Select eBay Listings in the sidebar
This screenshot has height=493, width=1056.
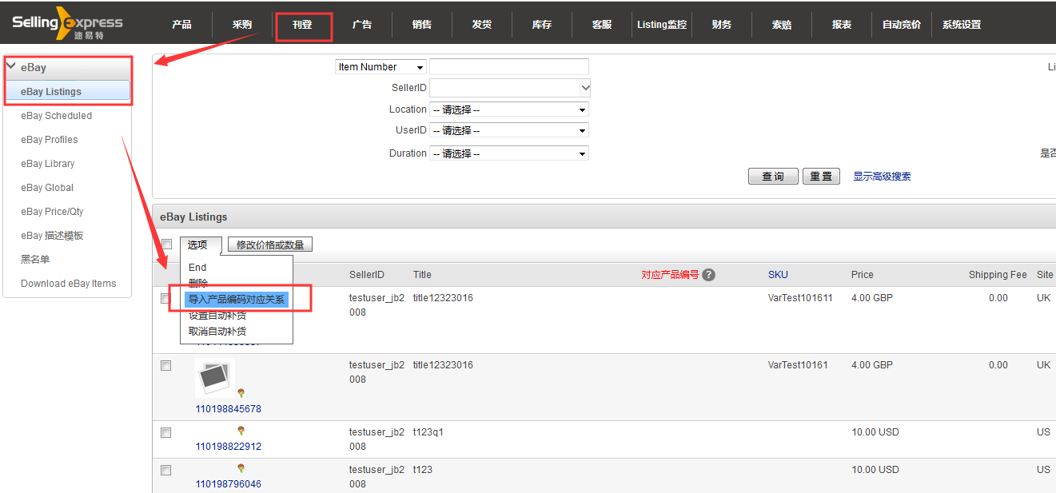[x=67, y=91]
